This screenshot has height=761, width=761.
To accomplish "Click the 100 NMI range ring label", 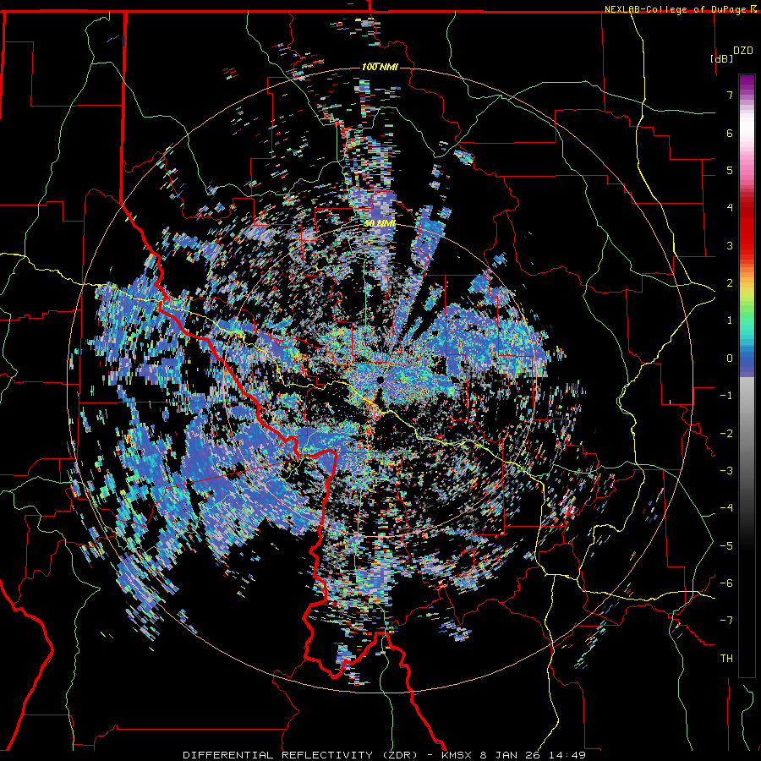I will pyautogui.click(x=380, y=67).
